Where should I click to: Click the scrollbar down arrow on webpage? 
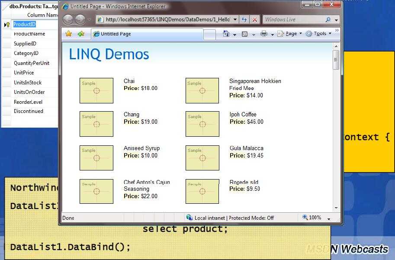coord(336,208)
